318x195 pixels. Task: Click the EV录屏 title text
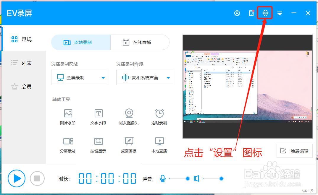tap(19, 13)
